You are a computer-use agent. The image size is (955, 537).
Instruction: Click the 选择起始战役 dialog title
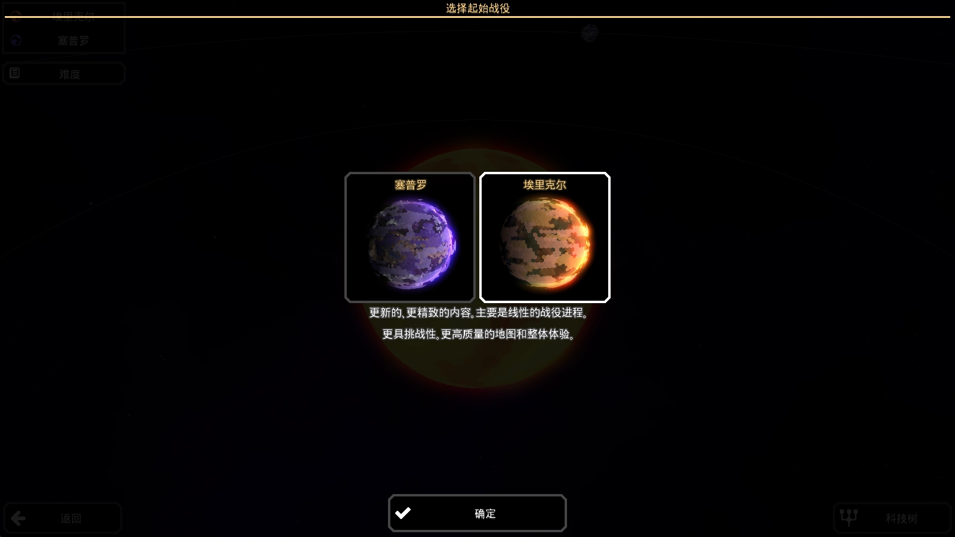(478, 8)
